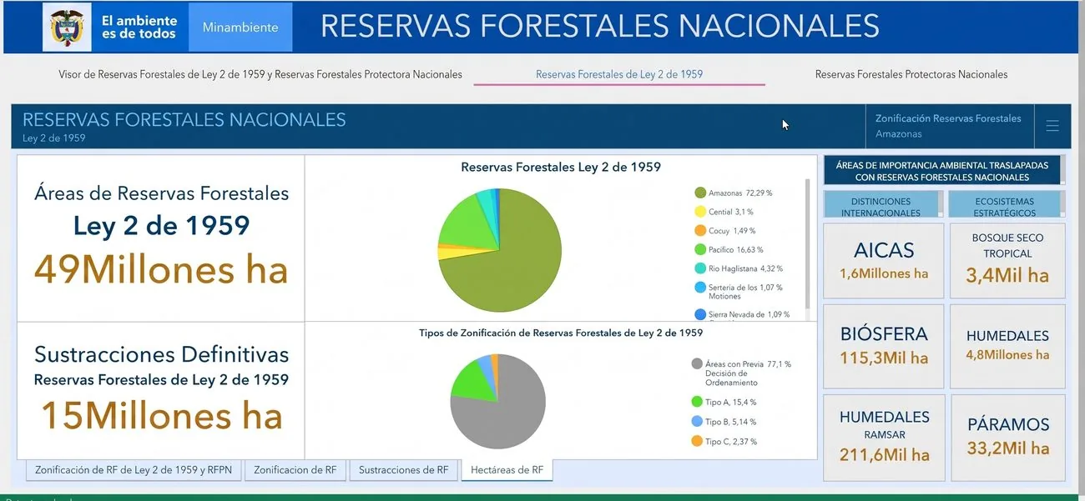This screenshot has width=1085, height=501.
Task: Click the Central yellow legend dot
Action: [x=700, y=213]
